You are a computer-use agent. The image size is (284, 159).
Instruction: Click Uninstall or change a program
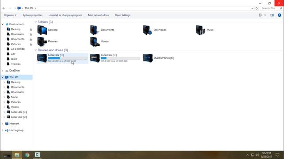[65, 15]
